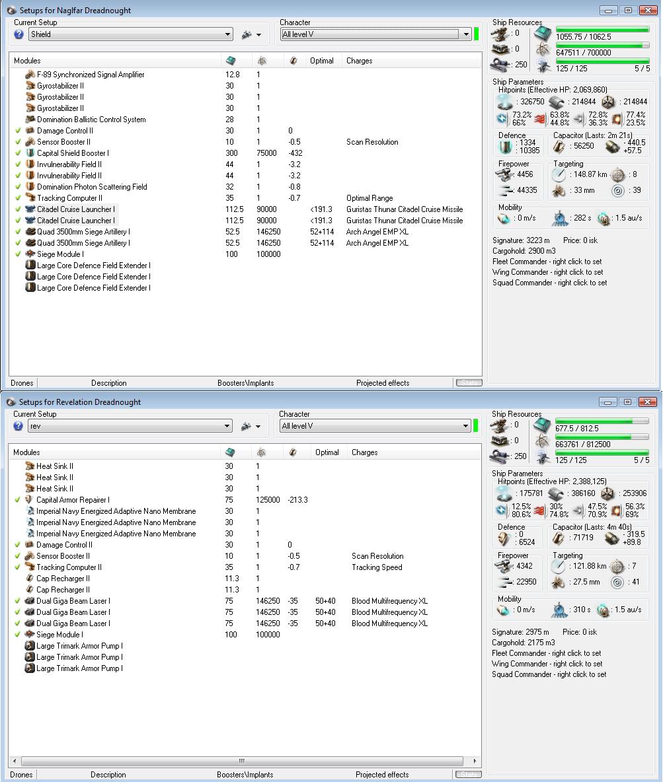
Task: Toggle Siege Module I active in Revelation
Action: (17, 634)
